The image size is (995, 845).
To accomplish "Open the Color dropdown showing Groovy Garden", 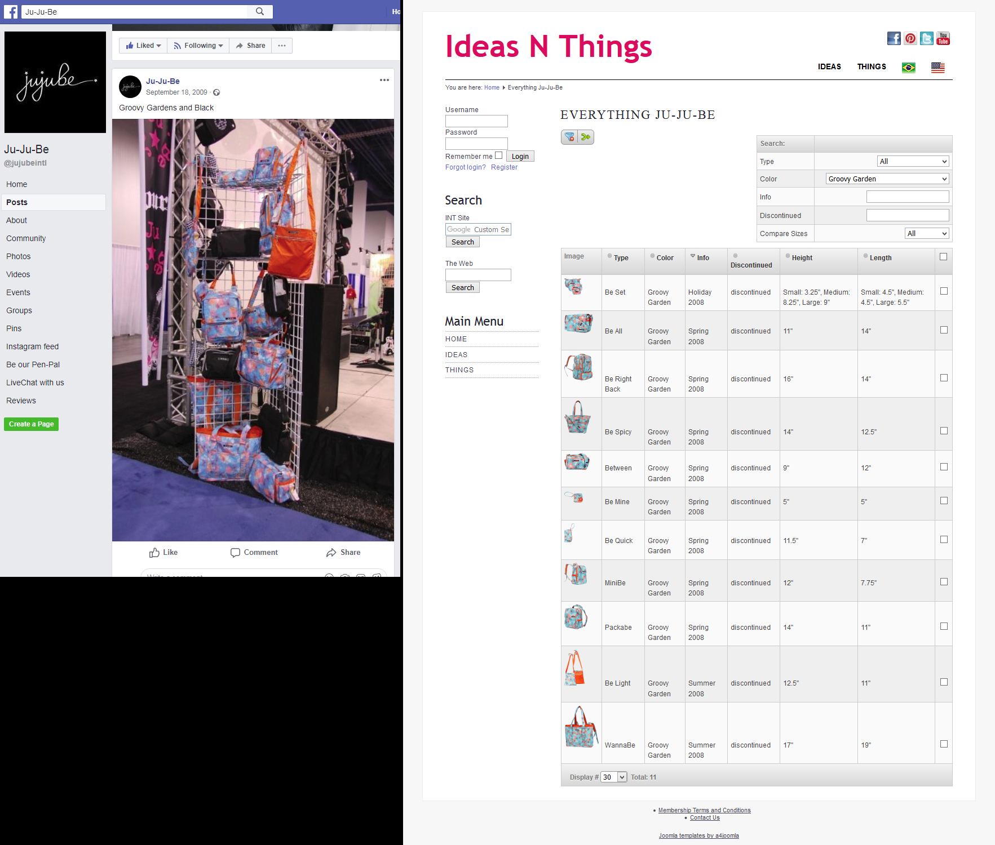I will (887, 179).
